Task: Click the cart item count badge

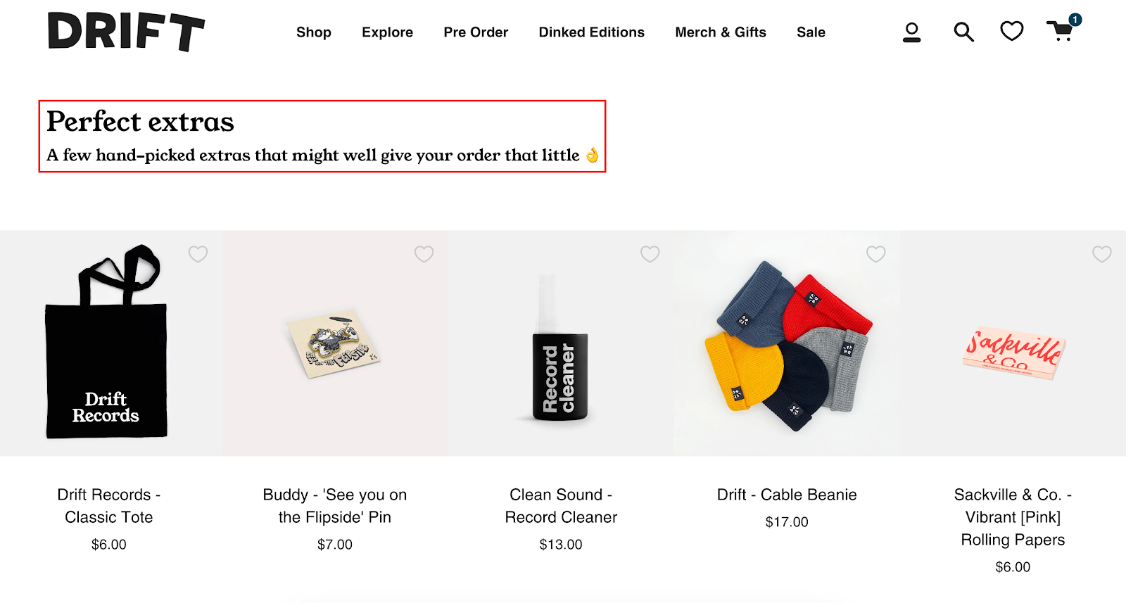Action: coord(1074,20)
